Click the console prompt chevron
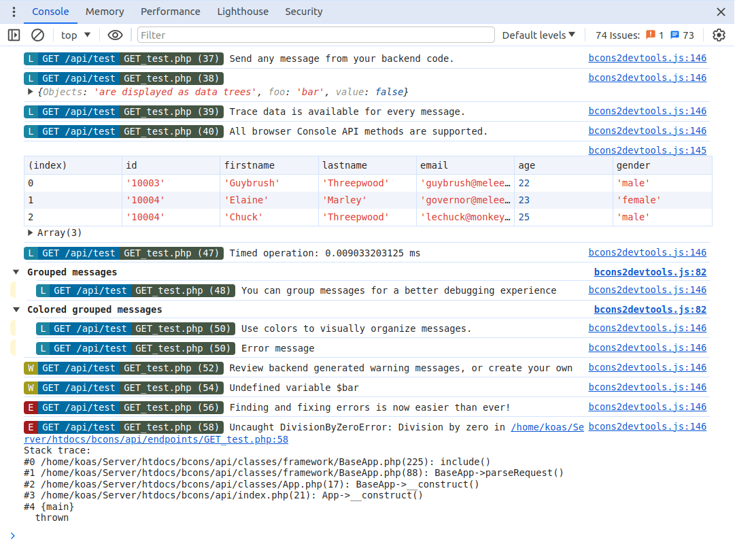Image resolution: width=735 pixels, height=544 pixels. (13, 536)
